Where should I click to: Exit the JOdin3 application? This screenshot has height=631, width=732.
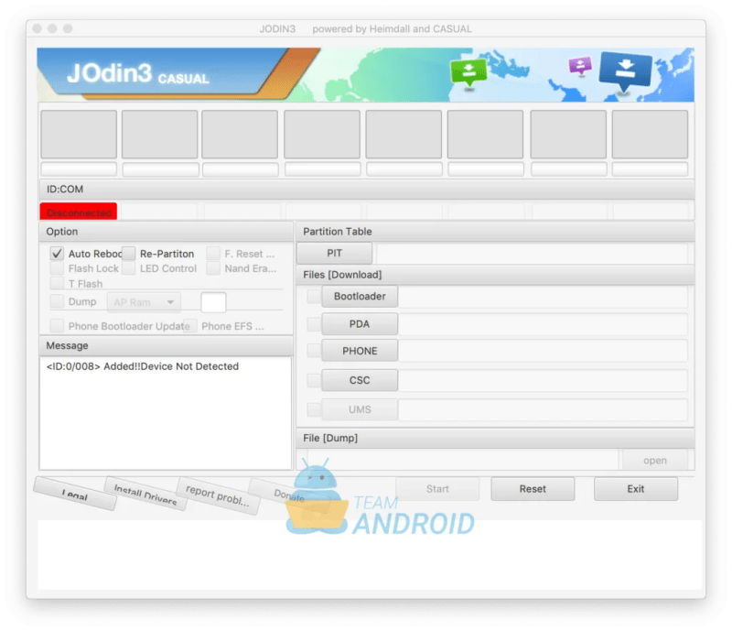point(636,489)
